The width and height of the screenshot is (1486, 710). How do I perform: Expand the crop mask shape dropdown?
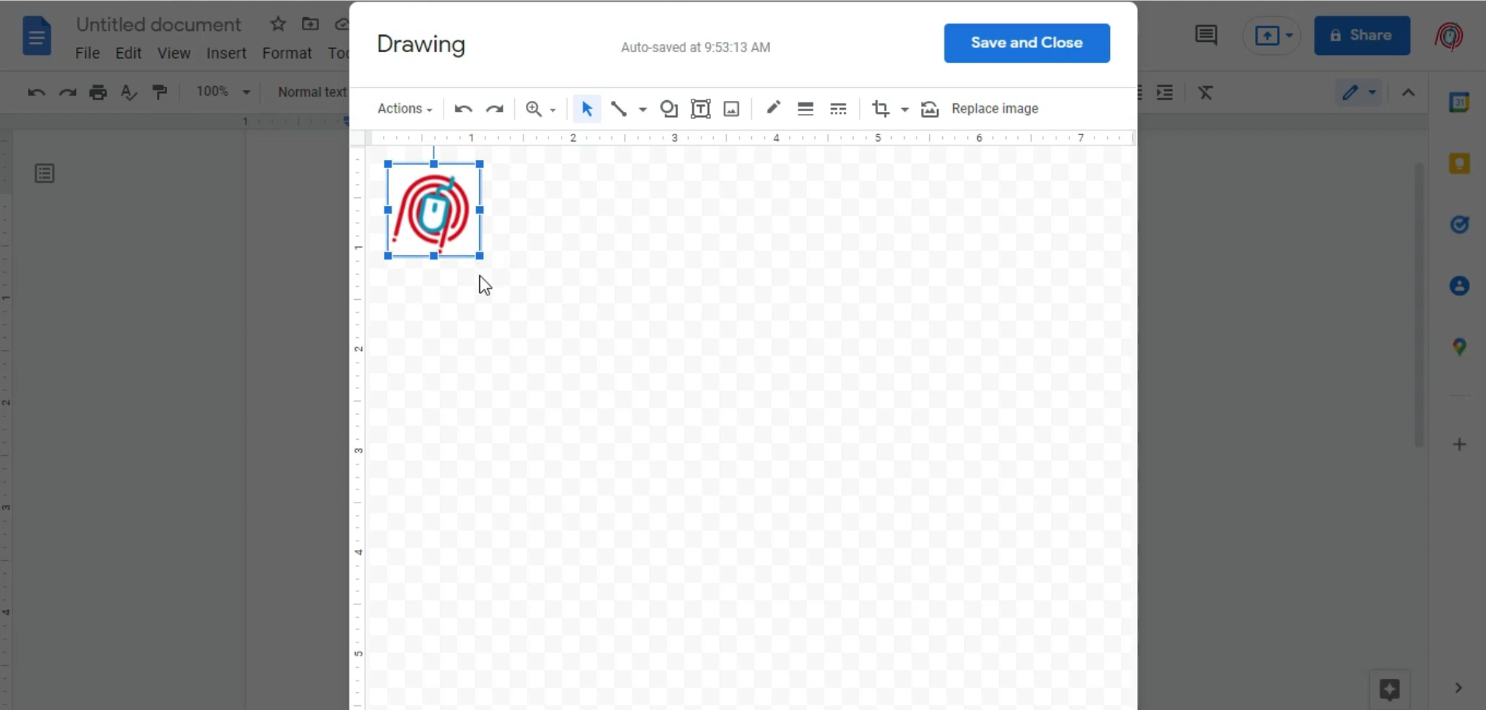pyautogui.click(x=904, y=110)
